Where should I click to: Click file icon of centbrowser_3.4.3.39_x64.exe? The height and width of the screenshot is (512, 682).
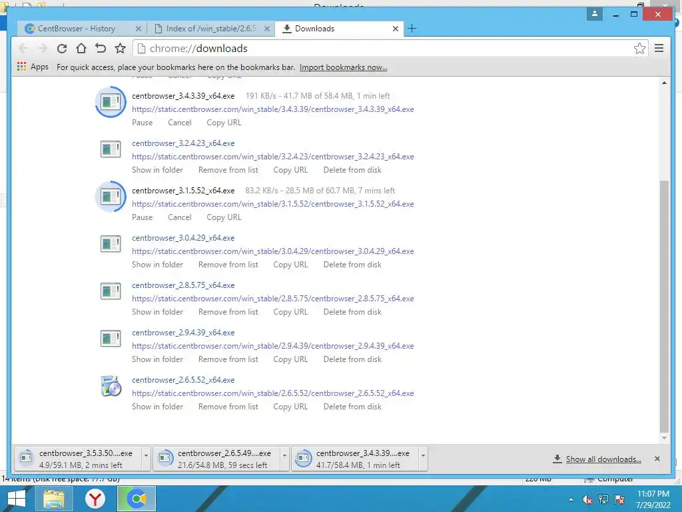[111, 102]
